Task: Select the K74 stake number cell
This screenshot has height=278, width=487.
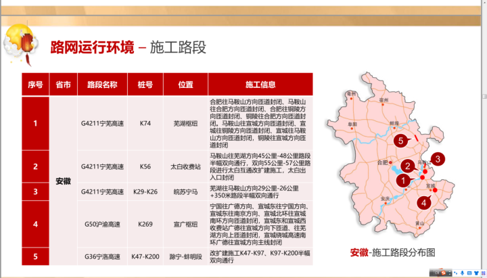Action: 145,123
